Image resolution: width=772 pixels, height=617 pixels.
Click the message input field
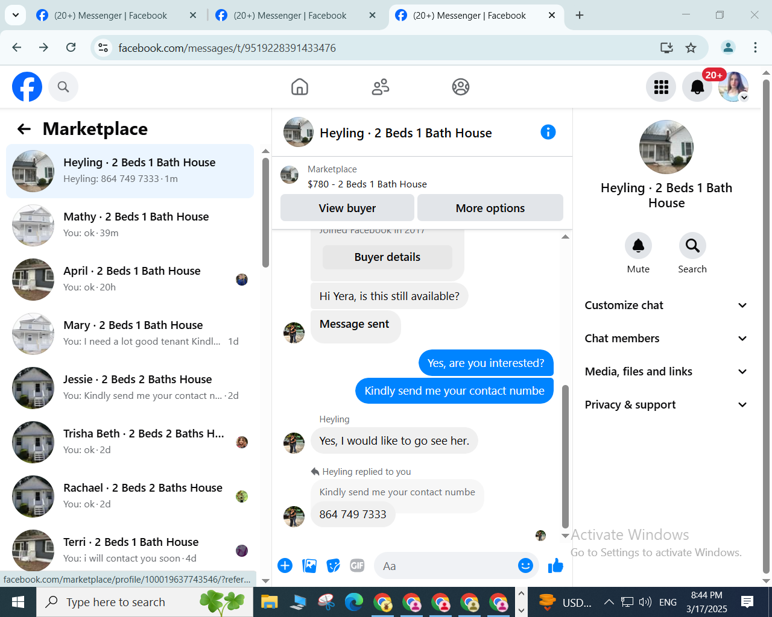[446, 566]
